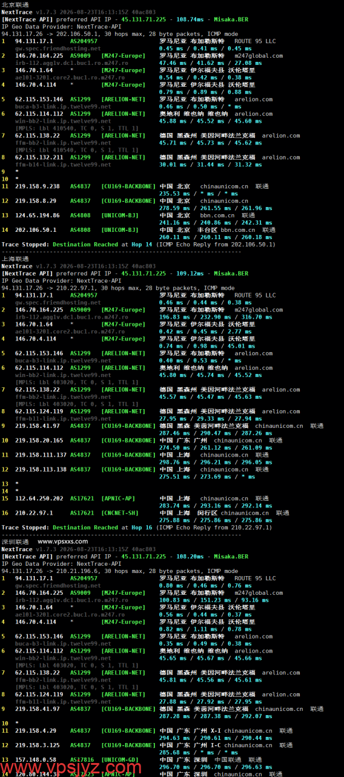Image resolution: width=344 pixels, height=777 pixels.
Task: Select hop IP 219.158.3.125
Action: [x=37, y=745]
